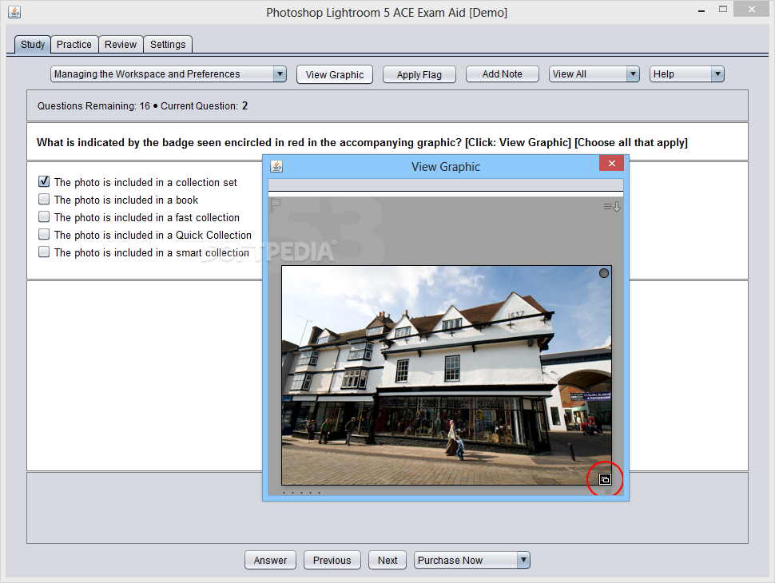Uncheck 'included in a collection set' option

[x=44, y=181]
